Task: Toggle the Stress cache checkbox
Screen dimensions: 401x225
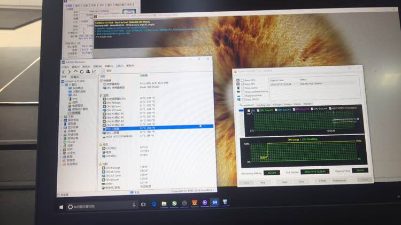Action: (243, 88)
